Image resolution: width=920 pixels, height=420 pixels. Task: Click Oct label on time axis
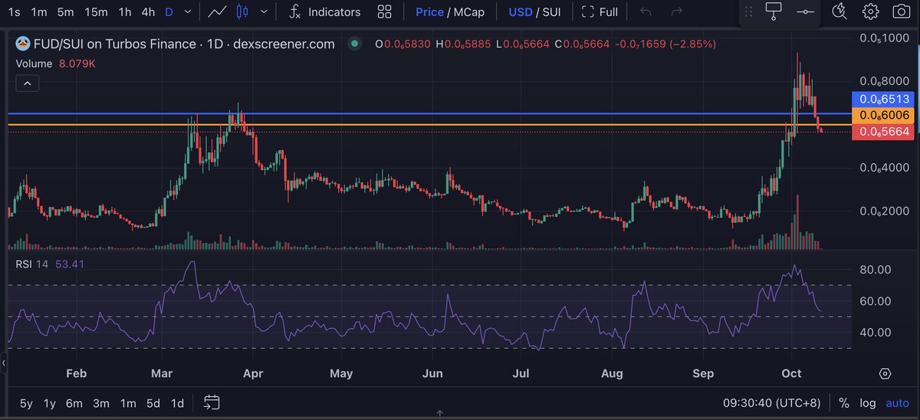[791, 373]
